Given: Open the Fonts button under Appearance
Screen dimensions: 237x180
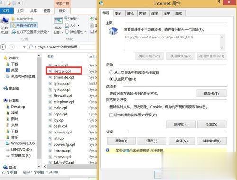Looking at the screenshot, I should (x=182, y=141).
